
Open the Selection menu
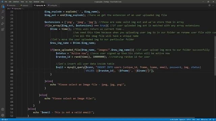coord(16,2)
